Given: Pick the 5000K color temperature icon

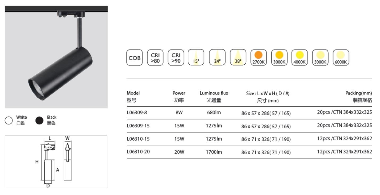Looking at the screenshot, I should [320, 57].
